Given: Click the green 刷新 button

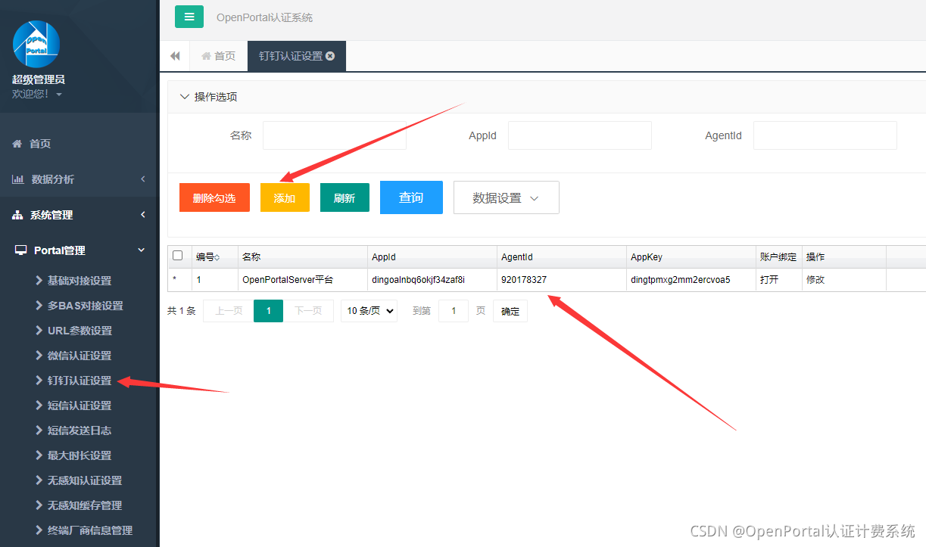Looking at the screenshot, I should 345,197.
